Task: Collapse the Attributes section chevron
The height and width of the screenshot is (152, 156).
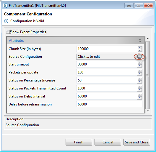Action: coord(140,40)
